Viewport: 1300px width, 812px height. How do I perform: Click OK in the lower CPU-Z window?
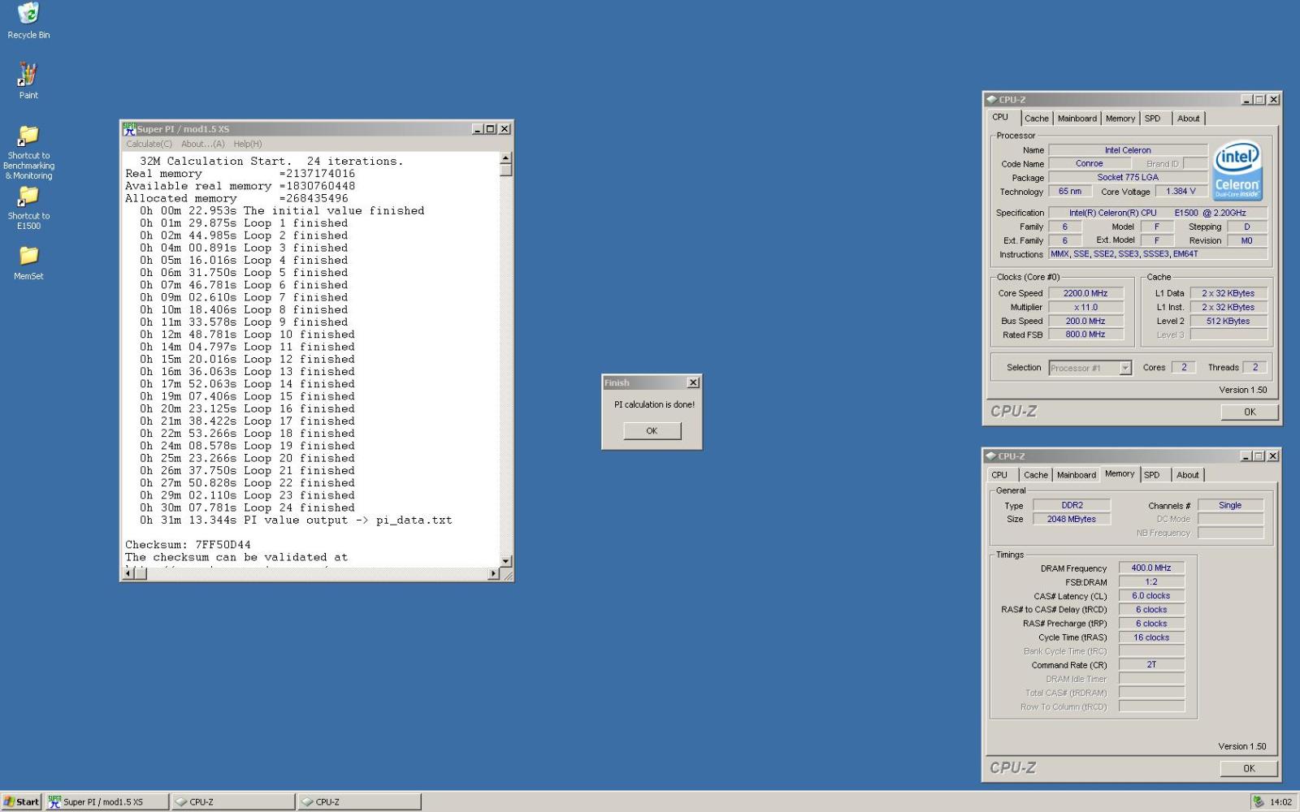[x=1249, y=768]
